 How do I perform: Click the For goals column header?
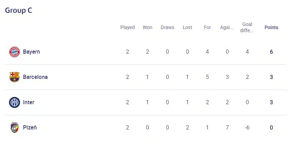(207, 27)
